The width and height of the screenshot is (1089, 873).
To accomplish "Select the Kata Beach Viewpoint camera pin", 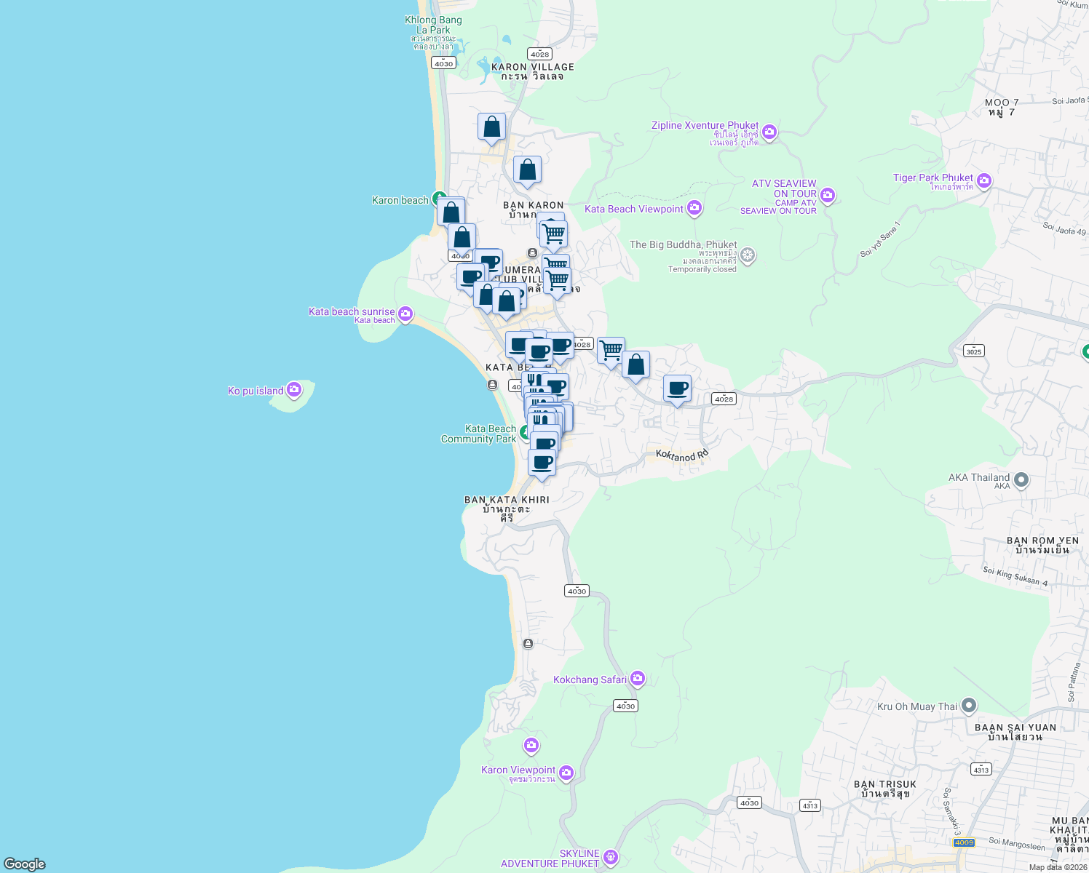I will (694, 208).
